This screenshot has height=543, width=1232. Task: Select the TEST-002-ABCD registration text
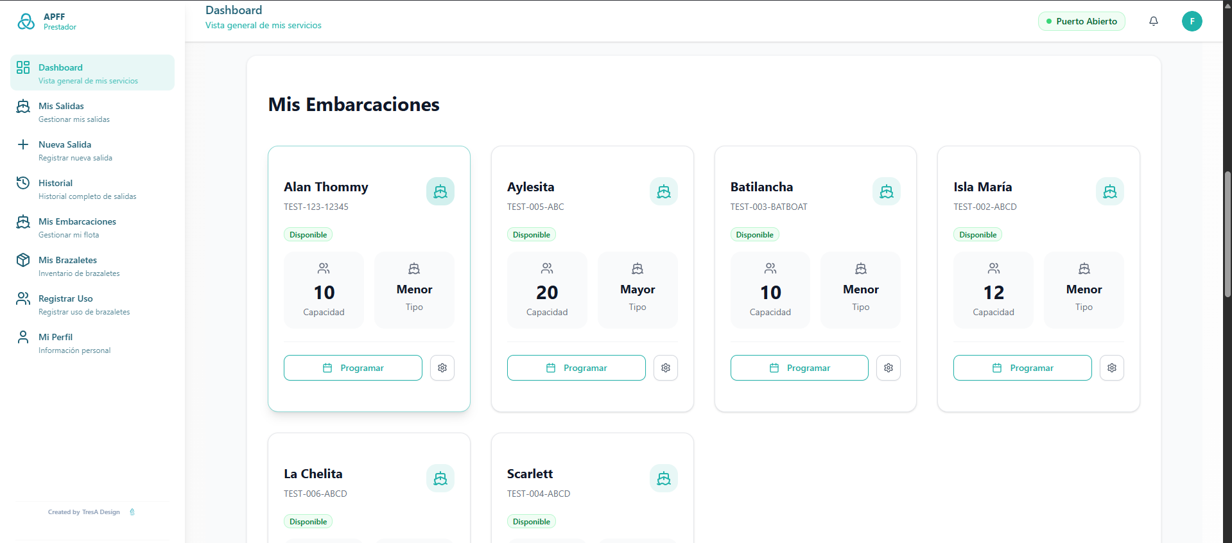tap(985, 207)
